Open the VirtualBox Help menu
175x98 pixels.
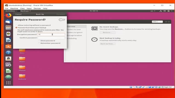45,8
